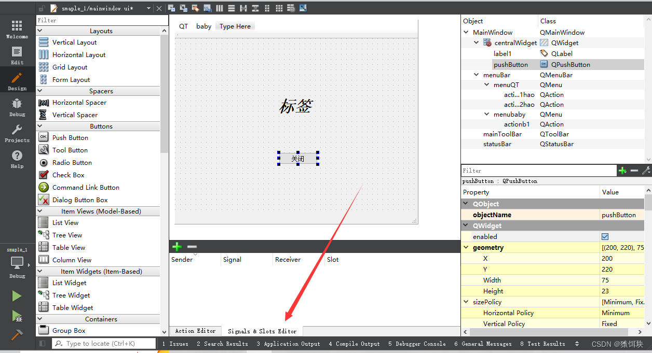
Task: Apply Lay Out Horizontally toolbar icon
Action: point(220,8)
